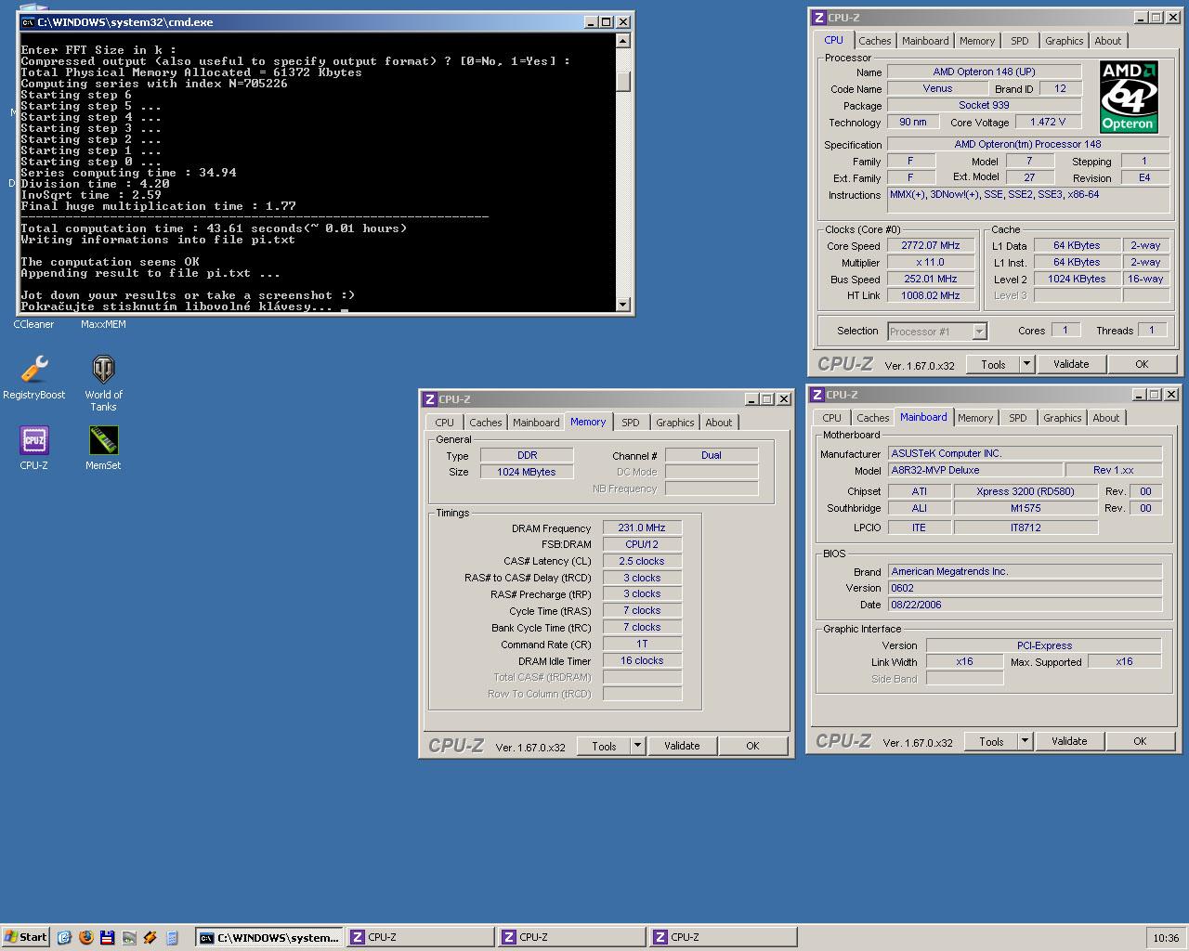
Task: Click the Core Voltage value 1.472 V
Action: coord(1048,122)
